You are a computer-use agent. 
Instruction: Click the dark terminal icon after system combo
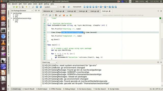[64, 7]
